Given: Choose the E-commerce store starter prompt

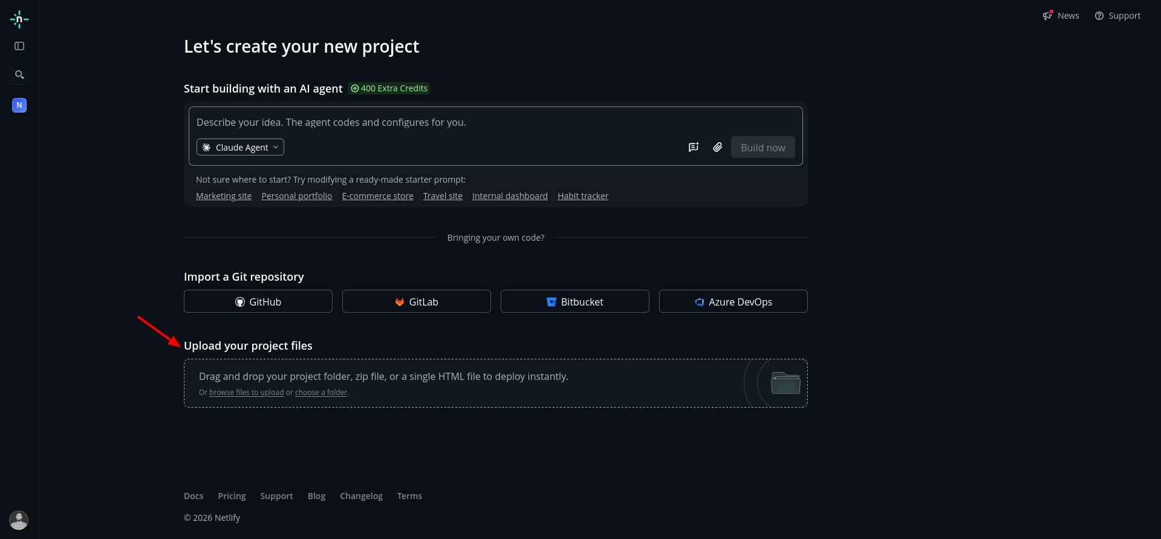Looking at the screenshot, I should pos(378,196).
